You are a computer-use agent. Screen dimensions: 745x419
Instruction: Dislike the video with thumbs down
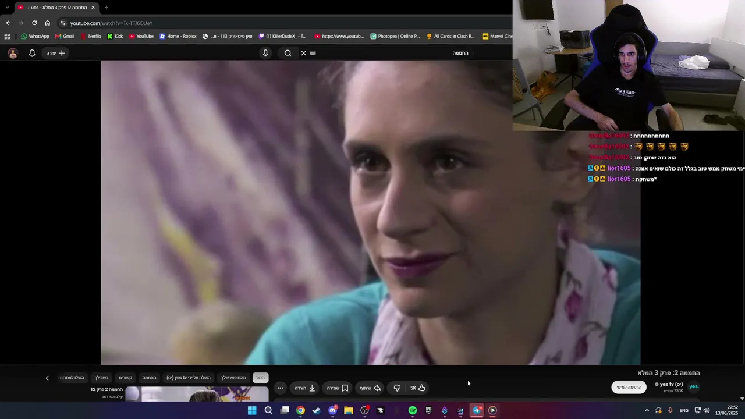[397, 388]
